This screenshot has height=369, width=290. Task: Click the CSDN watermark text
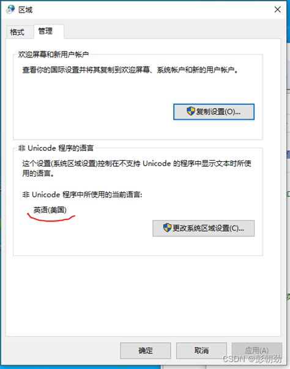pos(252,359)
